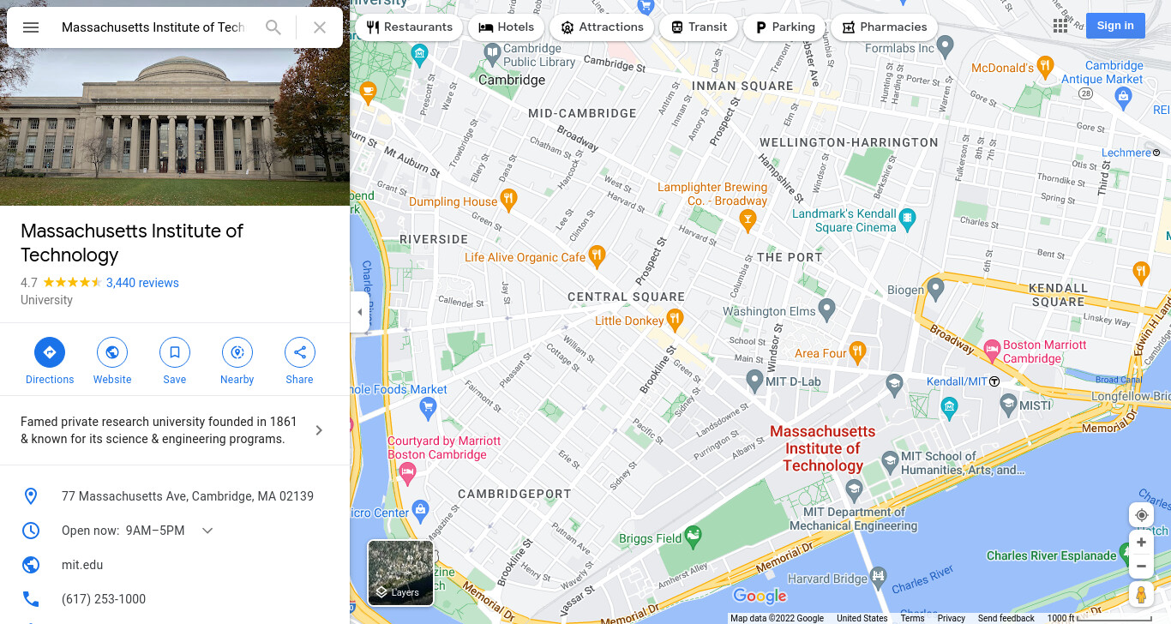
Task: Switch map to satellite Layers view
Action: click(x=400, y=573)
